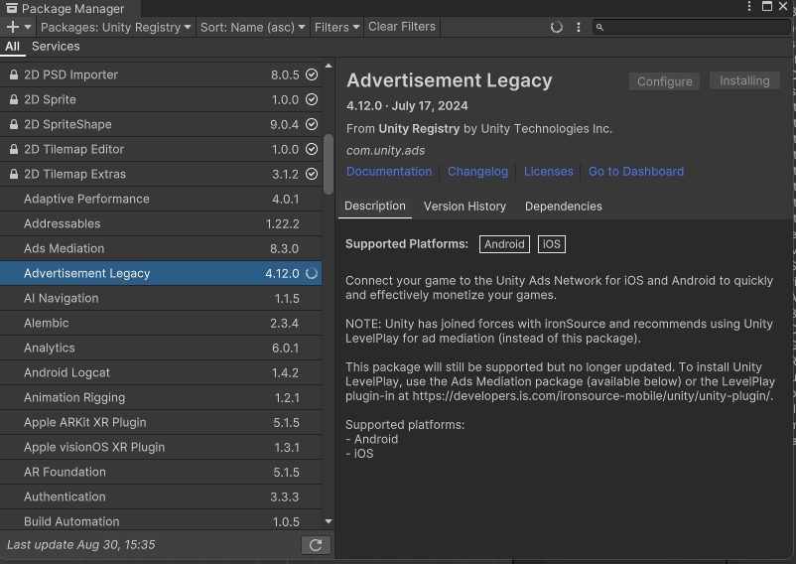
Task: Select the Android Logcat package
Action: pos(161,373)
